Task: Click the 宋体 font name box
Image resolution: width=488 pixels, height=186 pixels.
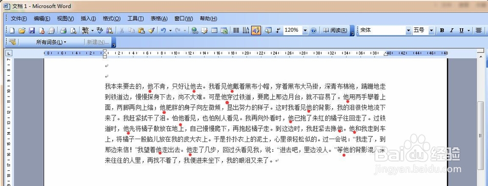Action: (383, 31)
